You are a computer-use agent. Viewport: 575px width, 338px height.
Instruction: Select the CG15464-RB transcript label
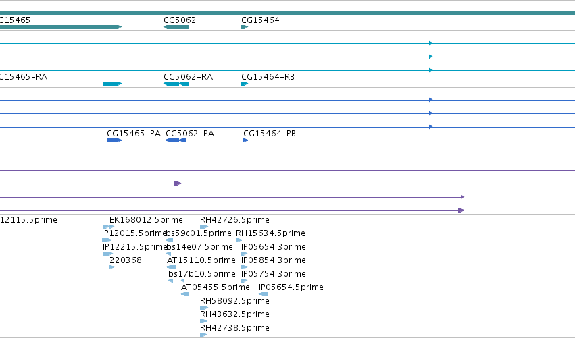tap(268, 77)
